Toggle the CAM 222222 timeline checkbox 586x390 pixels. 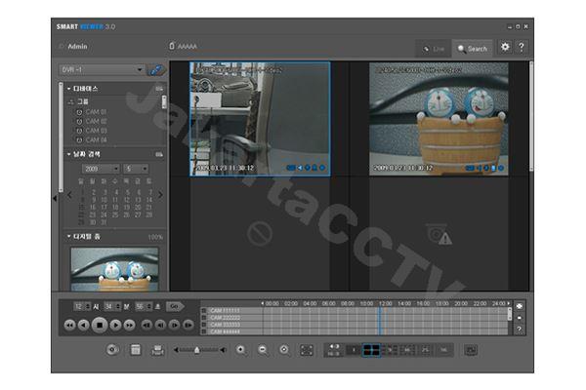[204, 317]
